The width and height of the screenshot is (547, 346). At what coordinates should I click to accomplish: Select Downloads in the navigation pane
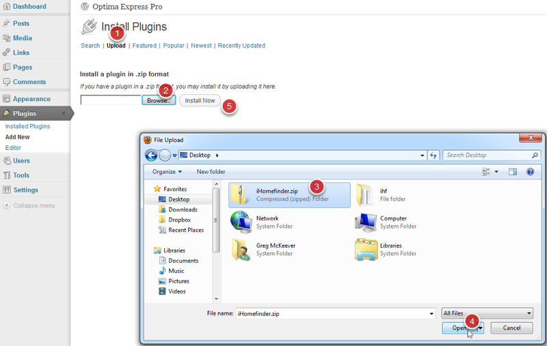tap(183, 210)
